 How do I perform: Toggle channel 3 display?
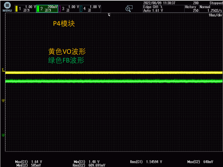point(69,8)
